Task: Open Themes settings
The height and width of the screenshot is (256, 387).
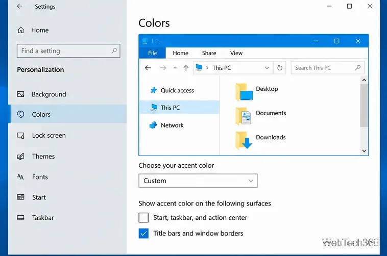Action: (x=67, y=157)
